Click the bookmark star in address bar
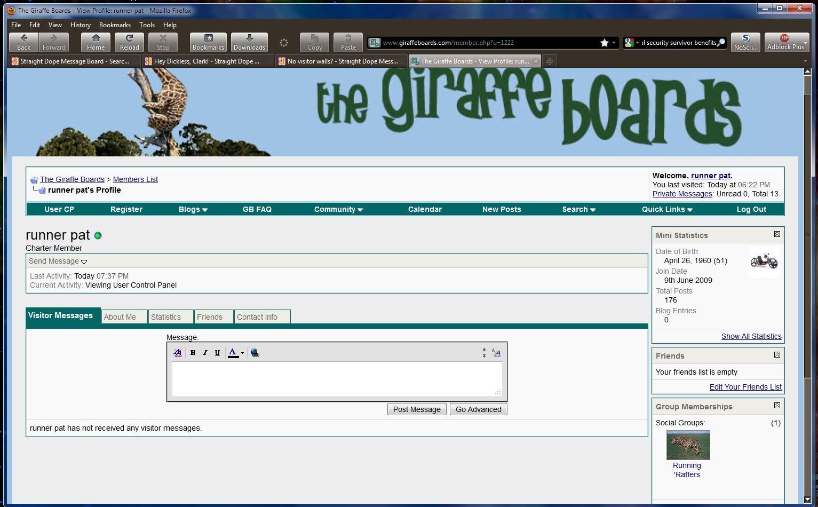 (x=604, y=43)
